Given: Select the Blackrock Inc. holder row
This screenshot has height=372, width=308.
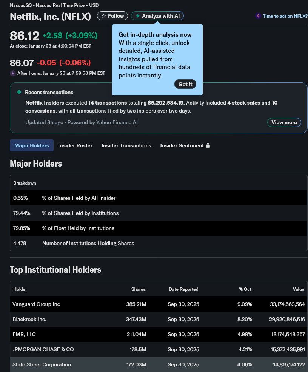Looking at the screenshot, I should [x=159, y=320].
